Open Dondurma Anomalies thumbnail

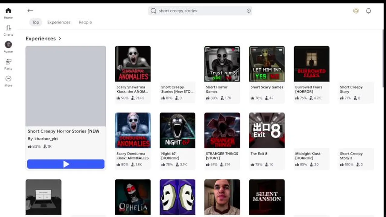coord(133,130)
